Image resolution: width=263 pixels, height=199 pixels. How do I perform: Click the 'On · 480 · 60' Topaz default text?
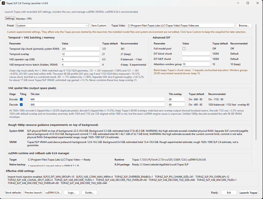[x=196, y=104]
